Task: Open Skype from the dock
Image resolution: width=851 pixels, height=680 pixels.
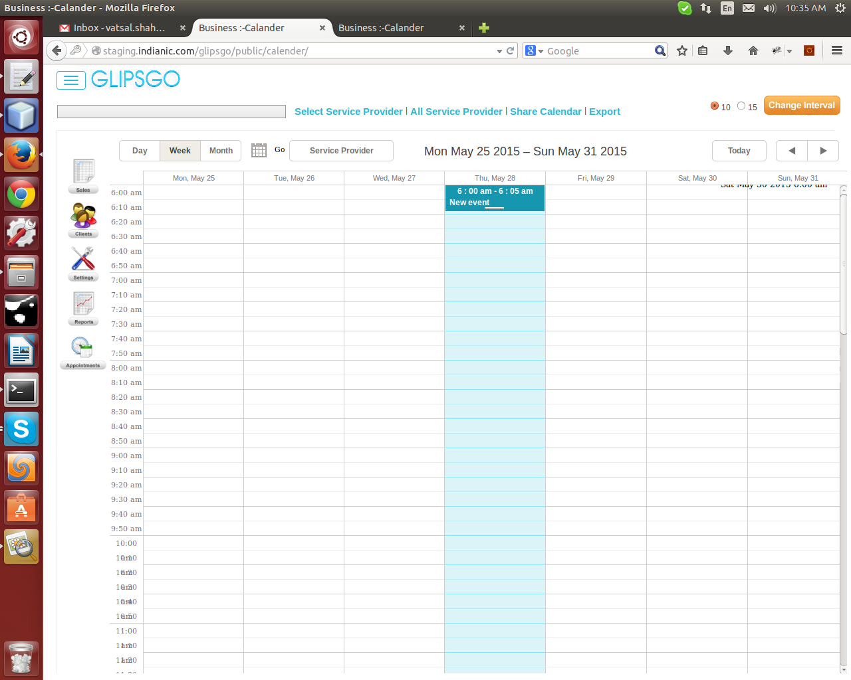Action: pyautogui.click(x=21, y=430)
